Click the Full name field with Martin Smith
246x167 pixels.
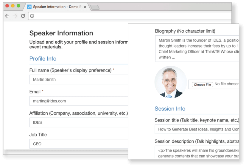79,80
